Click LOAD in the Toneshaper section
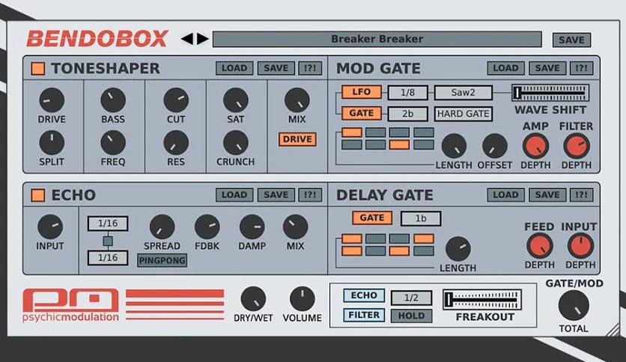Viewport: 626px width, 362px height. (x=234, y=68)
